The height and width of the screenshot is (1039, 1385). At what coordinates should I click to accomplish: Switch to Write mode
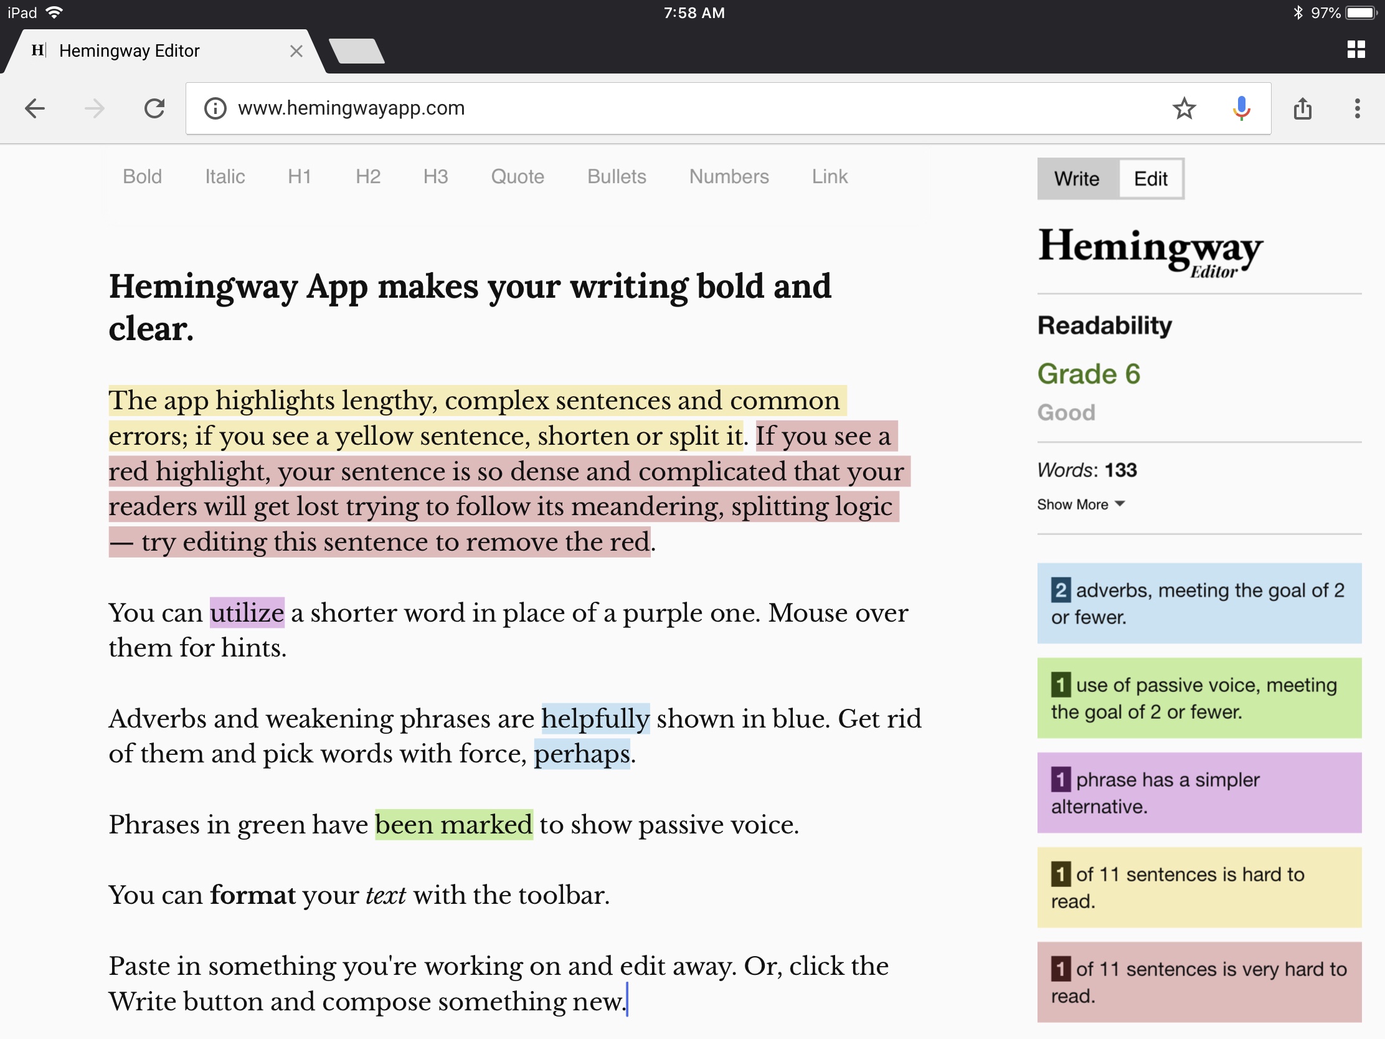pos(1076,179)
